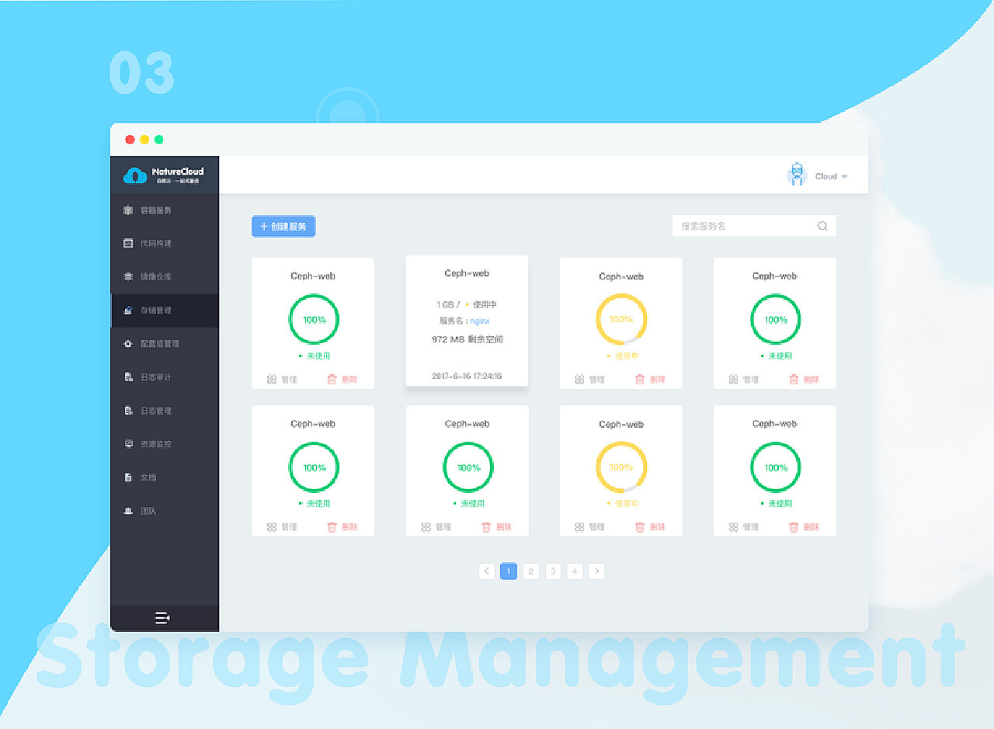Click 管理 grid icon on top row's third card
Viewport: 994px width, 729px height.
(x=579, y=380)
